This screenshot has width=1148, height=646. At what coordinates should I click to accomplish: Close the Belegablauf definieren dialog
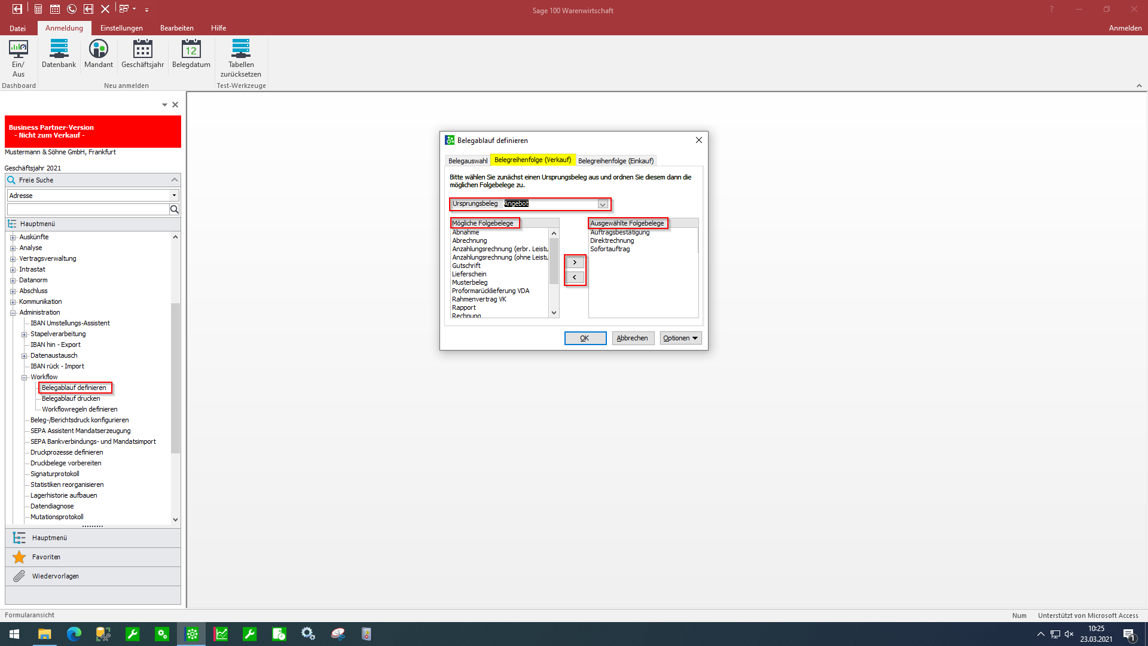(698, 140)
